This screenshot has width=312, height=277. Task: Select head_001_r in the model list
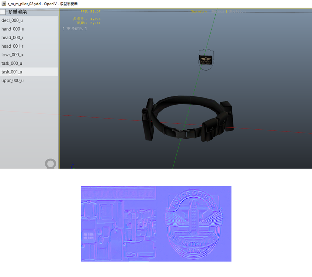[x=29, y=46]
